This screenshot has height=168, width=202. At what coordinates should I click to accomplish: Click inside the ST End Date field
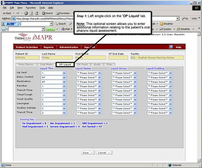(x=118, y=57)
